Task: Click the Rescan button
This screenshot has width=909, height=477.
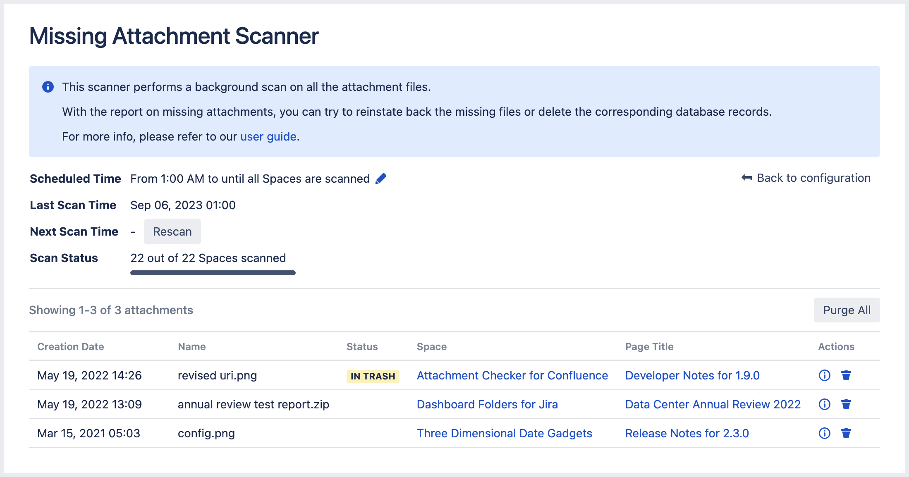Action: tap(172, 231)
